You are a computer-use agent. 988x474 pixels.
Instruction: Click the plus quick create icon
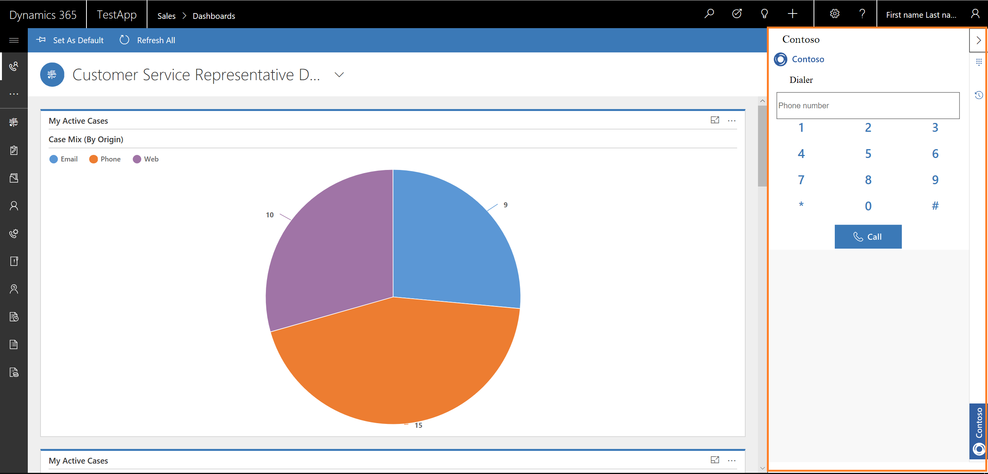(x=792, y=14)
